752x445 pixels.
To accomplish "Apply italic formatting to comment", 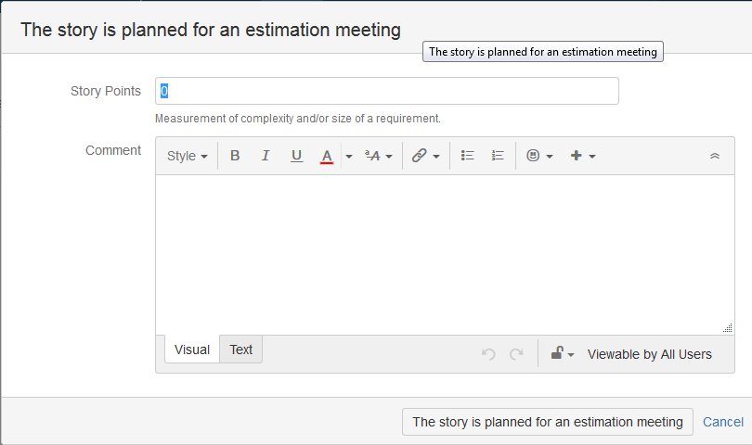I will 266,156.
